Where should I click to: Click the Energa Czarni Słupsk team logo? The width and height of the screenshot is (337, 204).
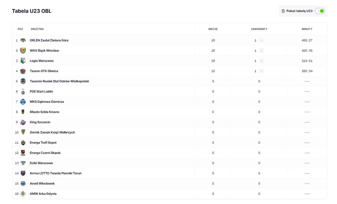point(23,153)
